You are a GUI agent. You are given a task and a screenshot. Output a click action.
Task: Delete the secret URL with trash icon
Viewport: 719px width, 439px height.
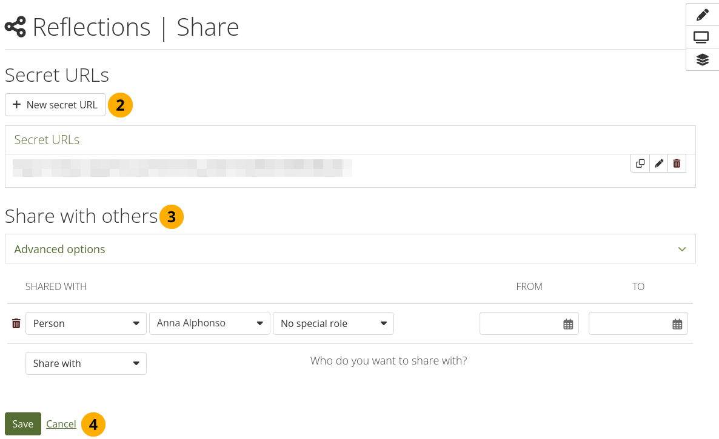tap(677, 163)
